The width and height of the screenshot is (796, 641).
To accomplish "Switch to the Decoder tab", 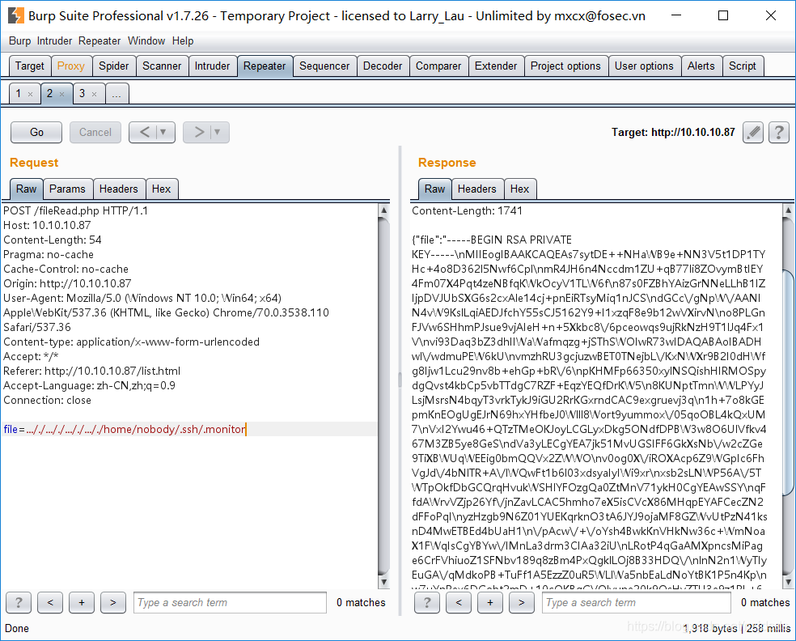I will [383, 66].
